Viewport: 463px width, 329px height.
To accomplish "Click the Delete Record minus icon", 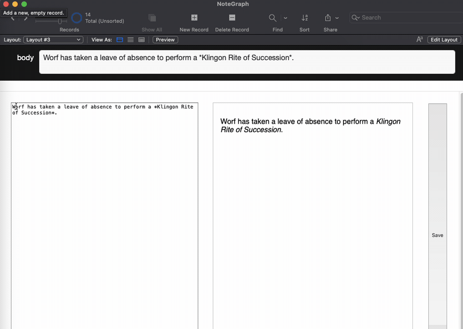I will [232, 18].
